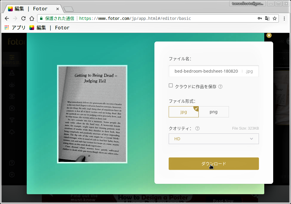Click help icon next to quality label
The width and height of the screenshot is (291, 204).
click(197, 128)
